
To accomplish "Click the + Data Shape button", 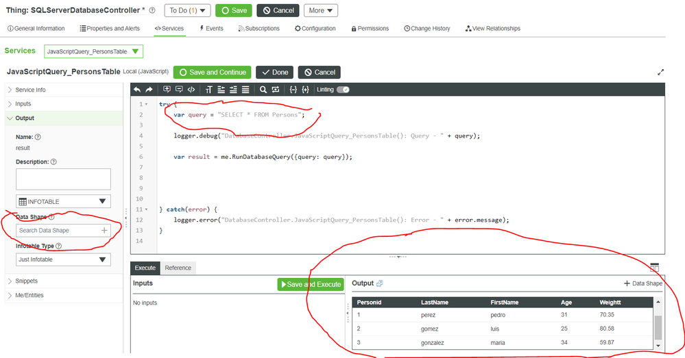I will pos(642,283).
